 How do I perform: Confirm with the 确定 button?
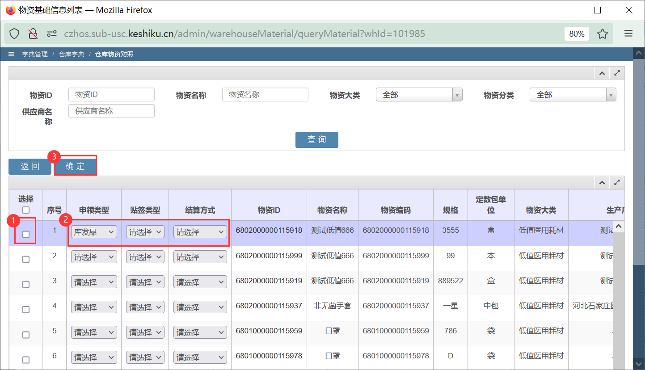[x=75, y=167]
